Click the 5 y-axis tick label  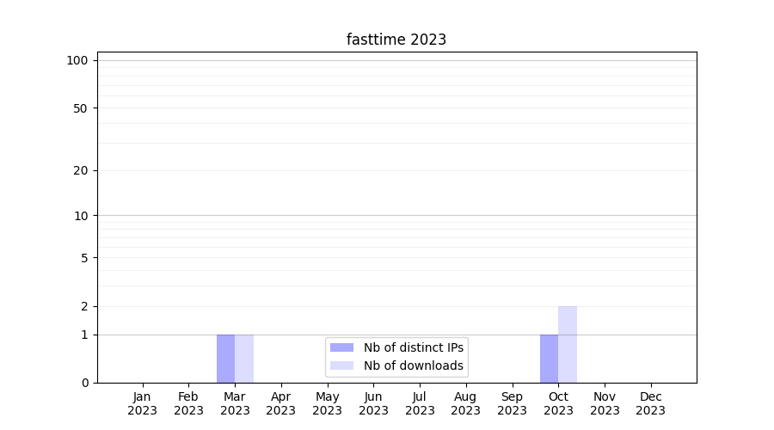[x=84, y=258]
